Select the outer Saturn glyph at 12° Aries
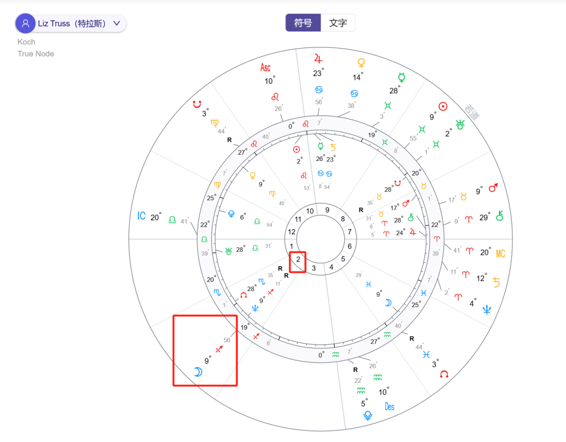 point(496,283)
